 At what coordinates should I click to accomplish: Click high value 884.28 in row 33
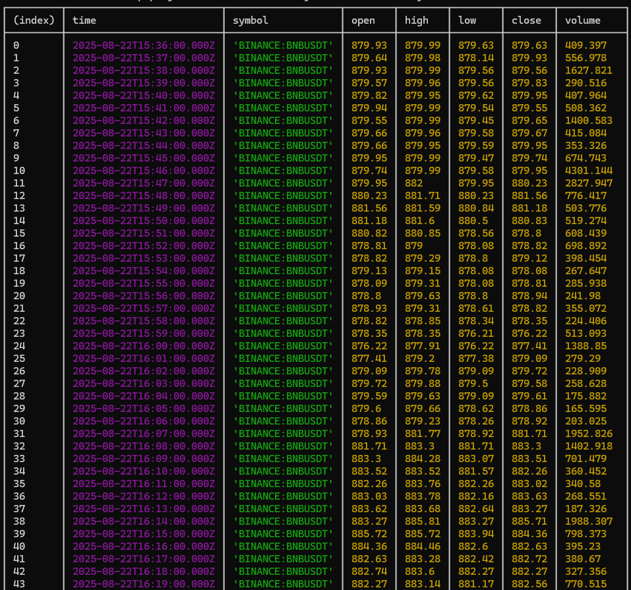[423, 459]
